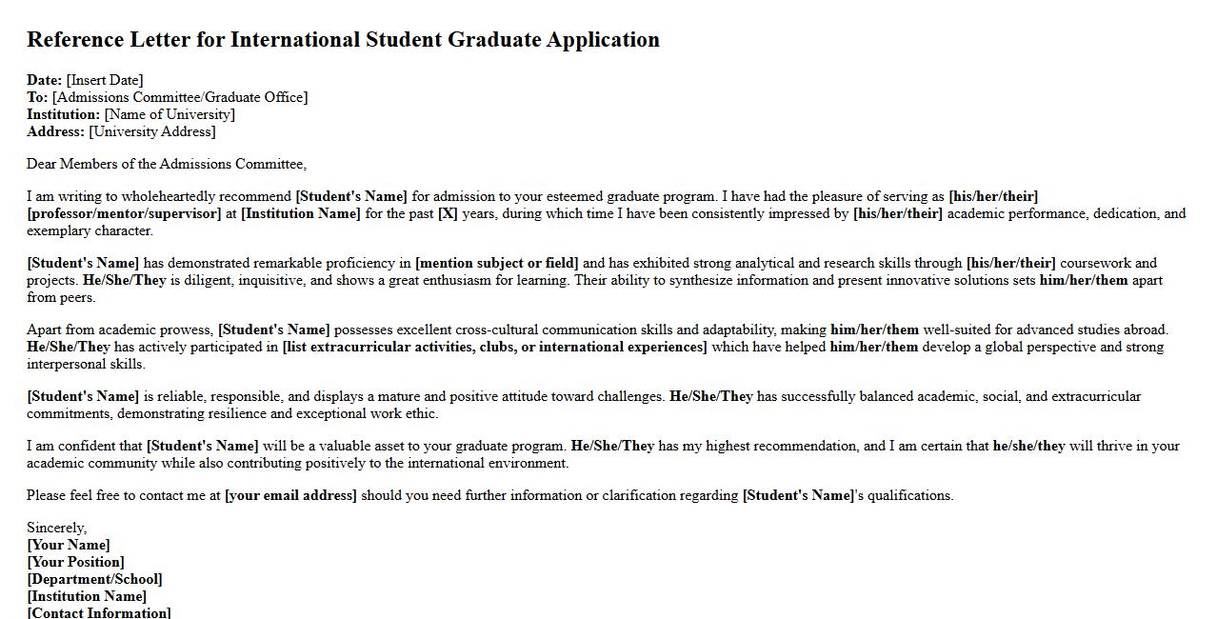Click the "Dear Members of the Admissions Committee" salutation
The width and height of the screenshot is (1217, 619).
point(167,164)
